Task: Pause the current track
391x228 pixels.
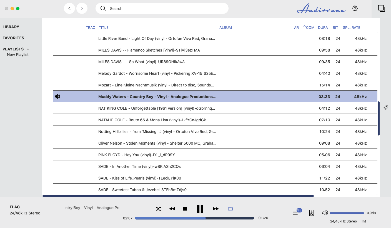Action: click(x=200, y=209)
